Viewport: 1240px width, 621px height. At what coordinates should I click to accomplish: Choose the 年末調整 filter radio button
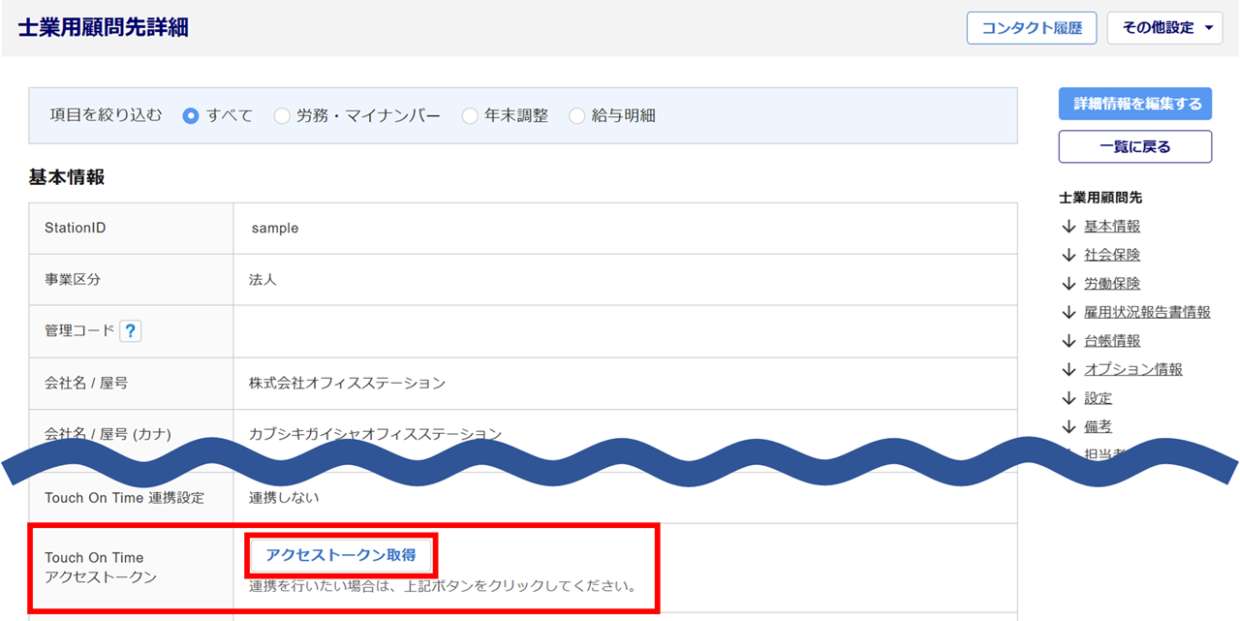pyautogui.click(x=470, y=116)
